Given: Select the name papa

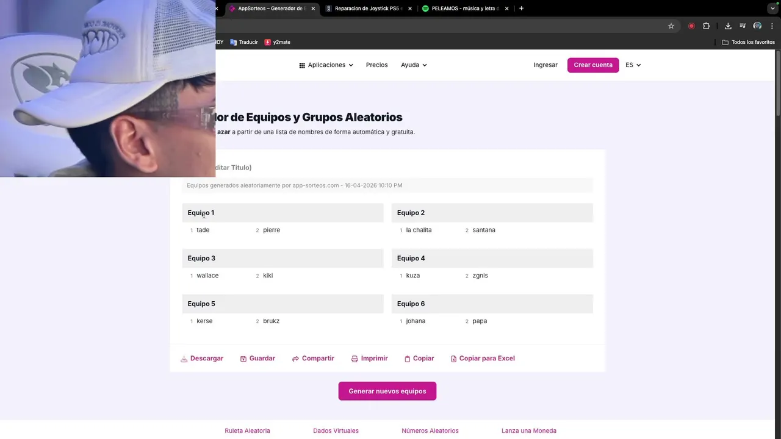Looking at the screenshot, I should pyautogui.click(x=480, y=321).
